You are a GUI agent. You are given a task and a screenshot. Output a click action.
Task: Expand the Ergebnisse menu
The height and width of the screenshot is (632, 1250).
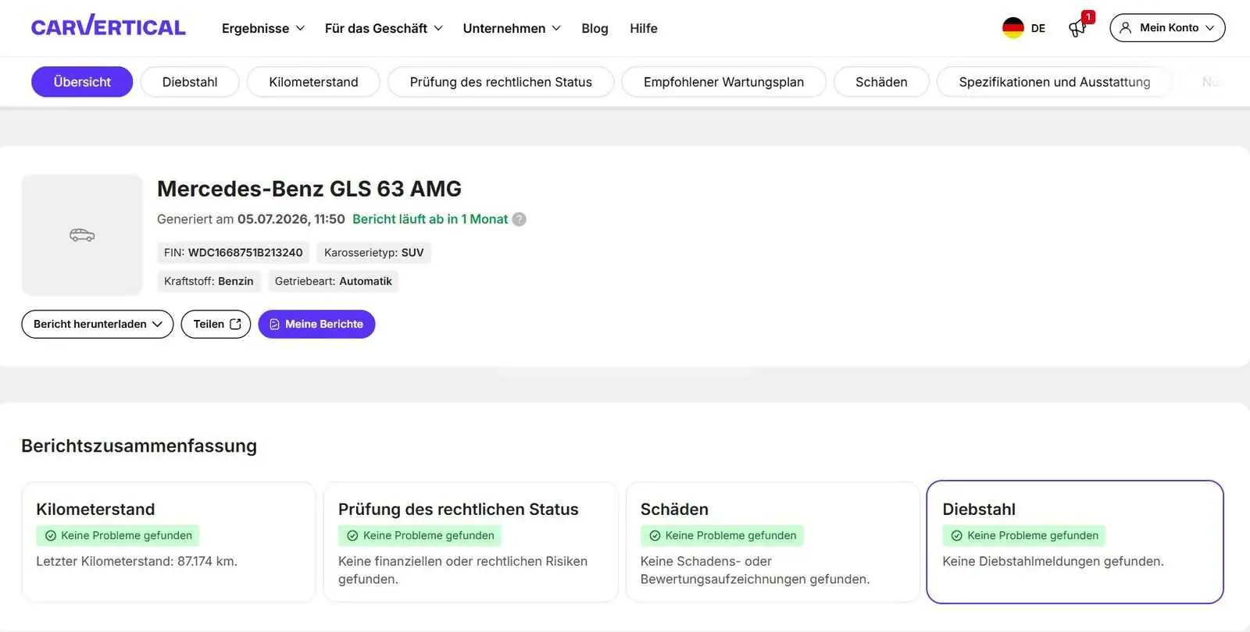263,28
